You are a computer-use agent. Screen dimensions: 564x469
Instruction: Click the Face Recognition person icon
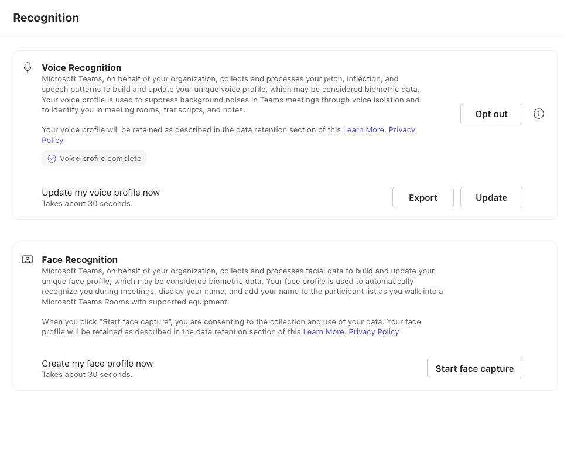point(28,259)
